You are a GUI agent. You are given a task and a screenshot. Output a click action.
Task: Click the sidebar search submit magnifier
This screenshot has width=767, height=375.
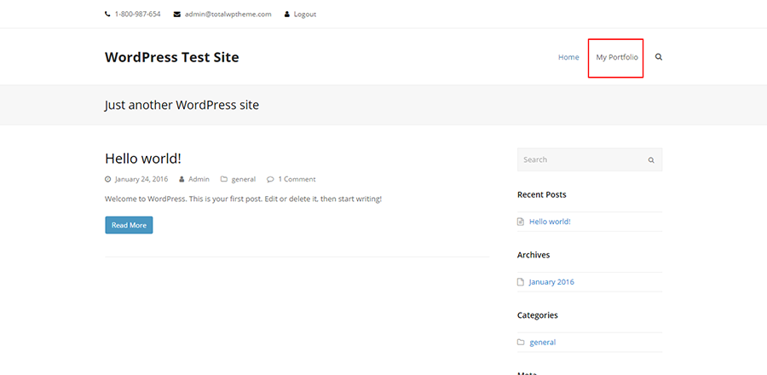tap(651, 160)
